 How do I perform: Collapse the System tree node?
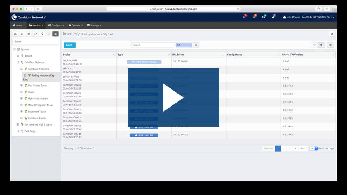point(14,49)
